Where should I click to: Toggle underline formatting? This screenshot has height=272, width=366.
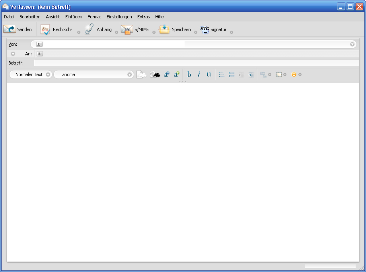[209, 74]
